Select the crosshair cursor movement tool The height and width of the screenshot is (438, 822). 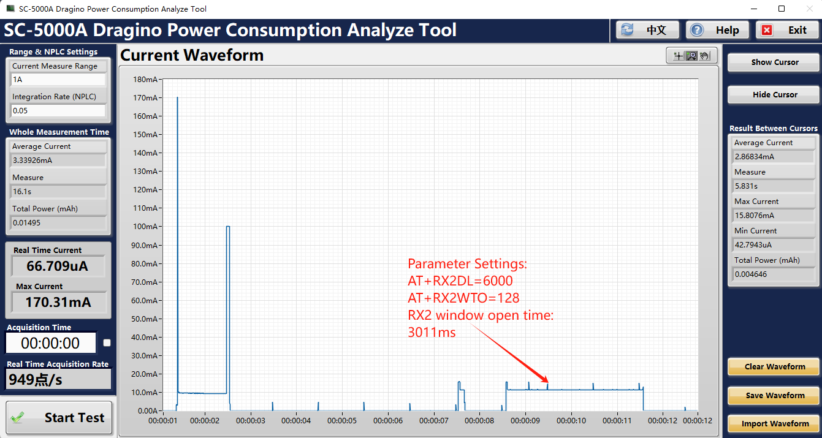[x=678, y=56]
